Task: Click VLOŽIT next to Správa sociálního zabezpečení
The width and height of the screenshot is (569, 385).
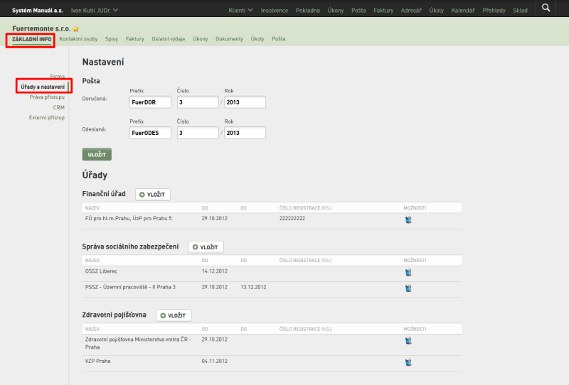Action: pyautogui.click(x=206, y=247)
